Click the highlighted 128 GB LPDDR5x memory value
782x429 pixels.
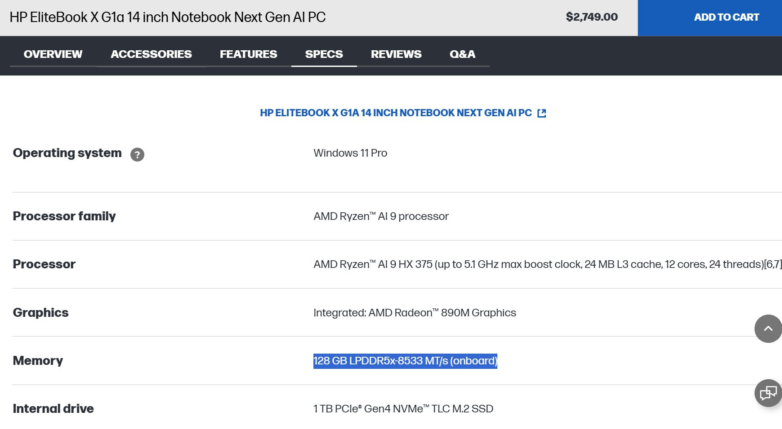point(405,361)
